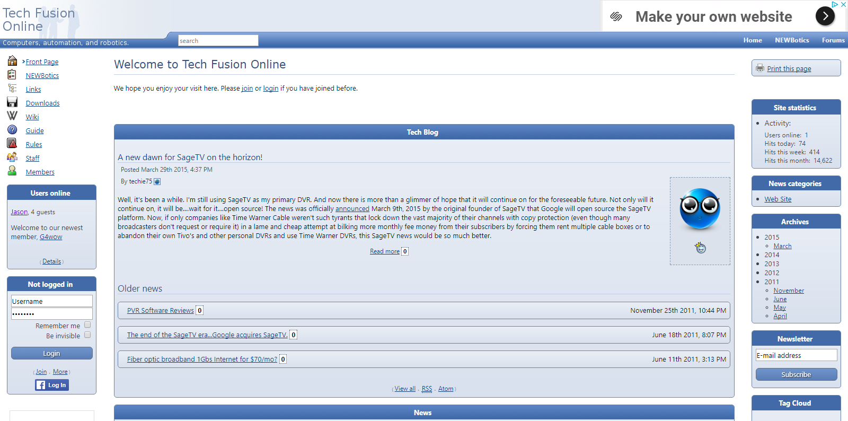The width and height of the screenshot is (848, 421).
Task: Open the NEWBotics top navigation item
Action: [x=792, y=40]
